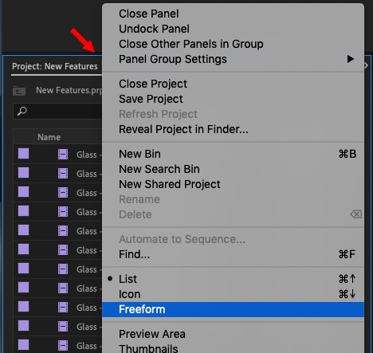Select the first row's purple label swatch

pyautogui.click(x=23, y=154)
